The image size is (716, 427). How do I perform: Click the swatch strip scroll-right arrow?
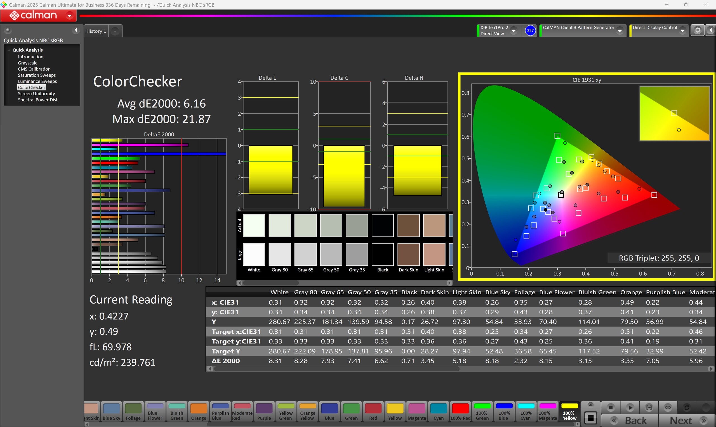(x=449, y=283)
